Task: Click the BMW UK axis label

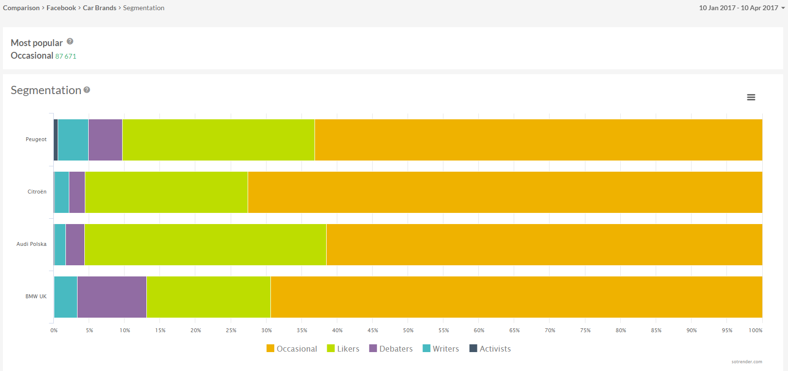Action: pos(36,297)
